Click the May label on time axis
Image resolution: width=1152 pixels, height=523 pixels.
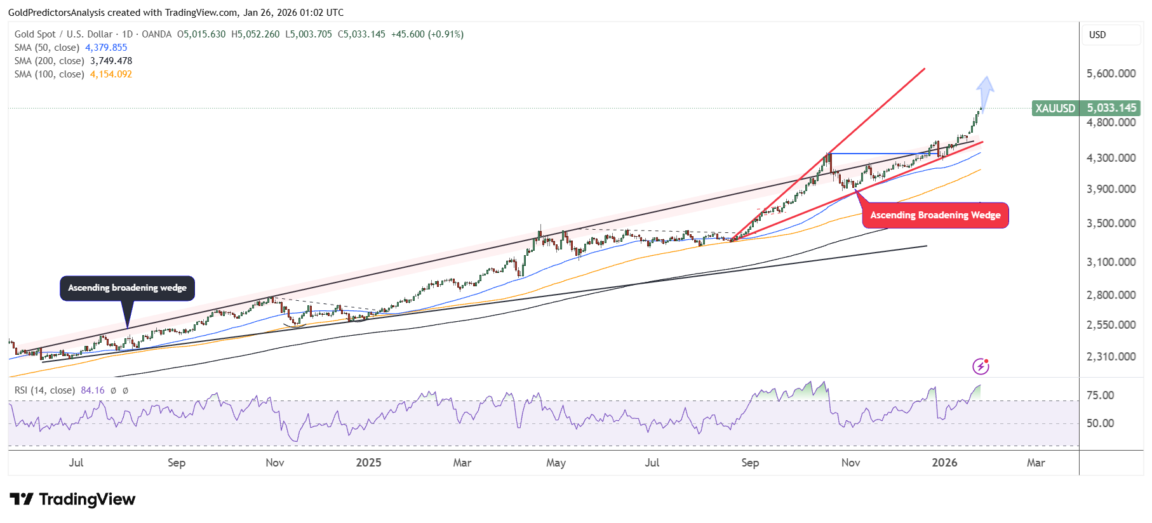[x=556, y=463]
